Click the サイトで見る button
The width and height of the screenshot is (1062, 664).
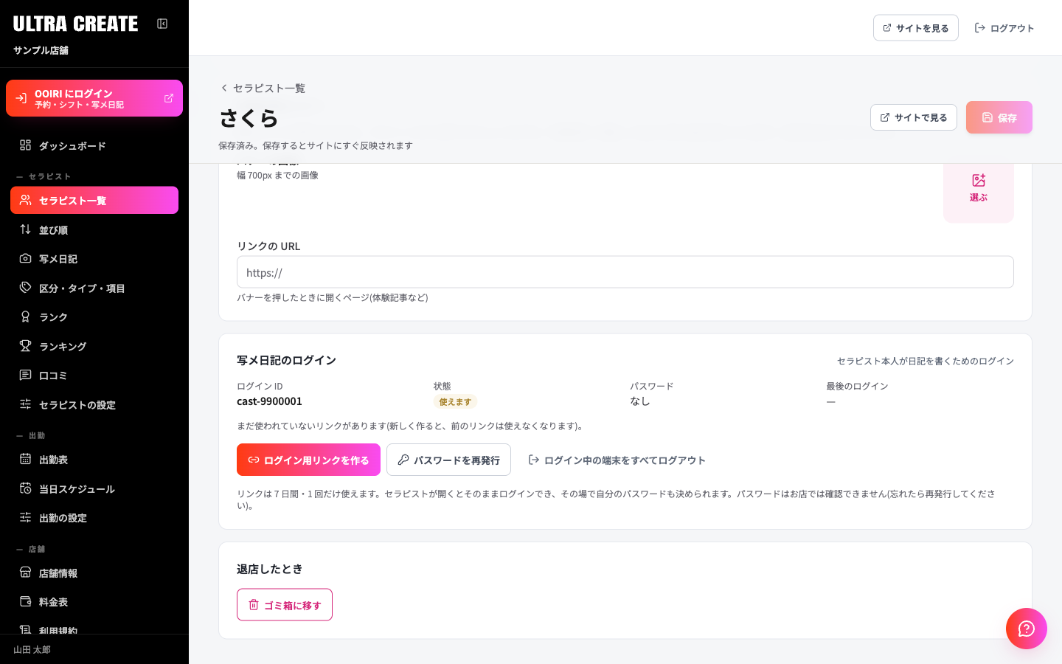(914, 117)
